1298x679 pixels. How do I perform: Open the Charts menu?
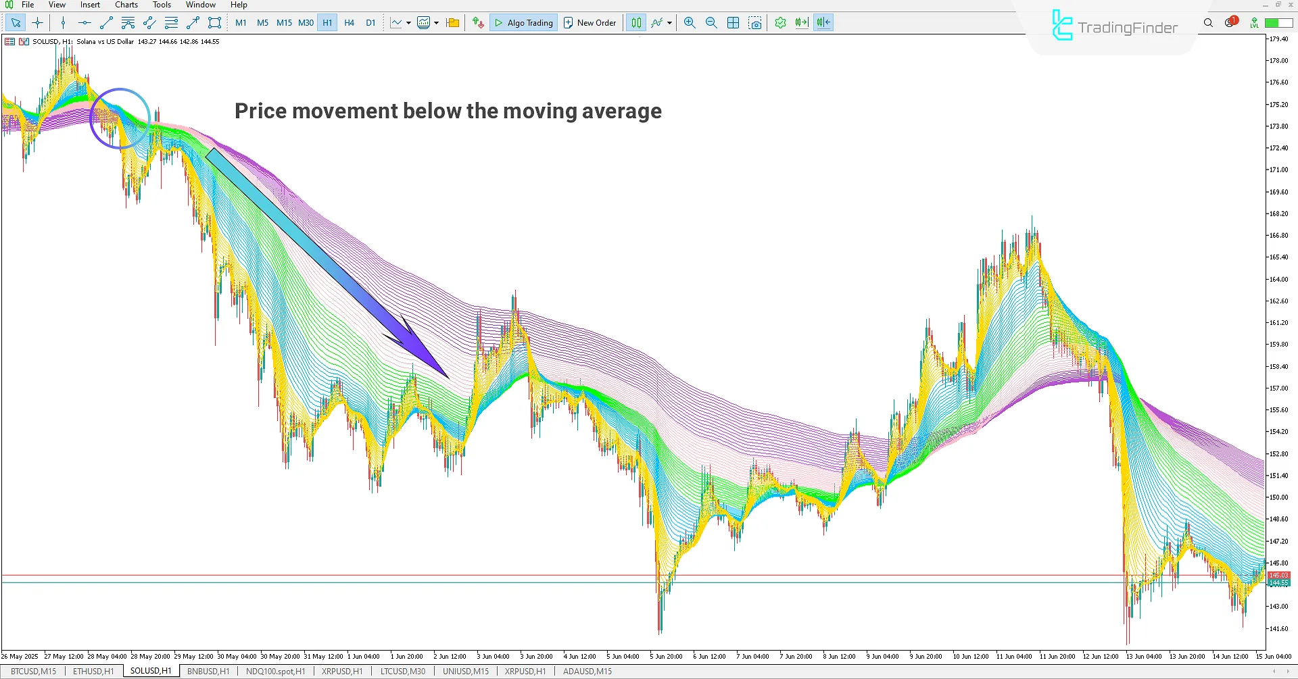coord(126,5)
